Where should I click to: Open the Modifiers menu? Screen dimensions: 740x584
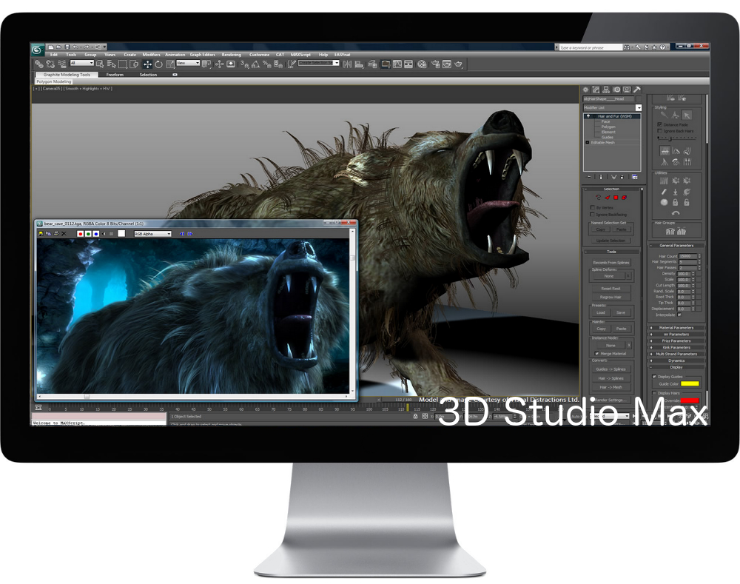tap(151, 55)
